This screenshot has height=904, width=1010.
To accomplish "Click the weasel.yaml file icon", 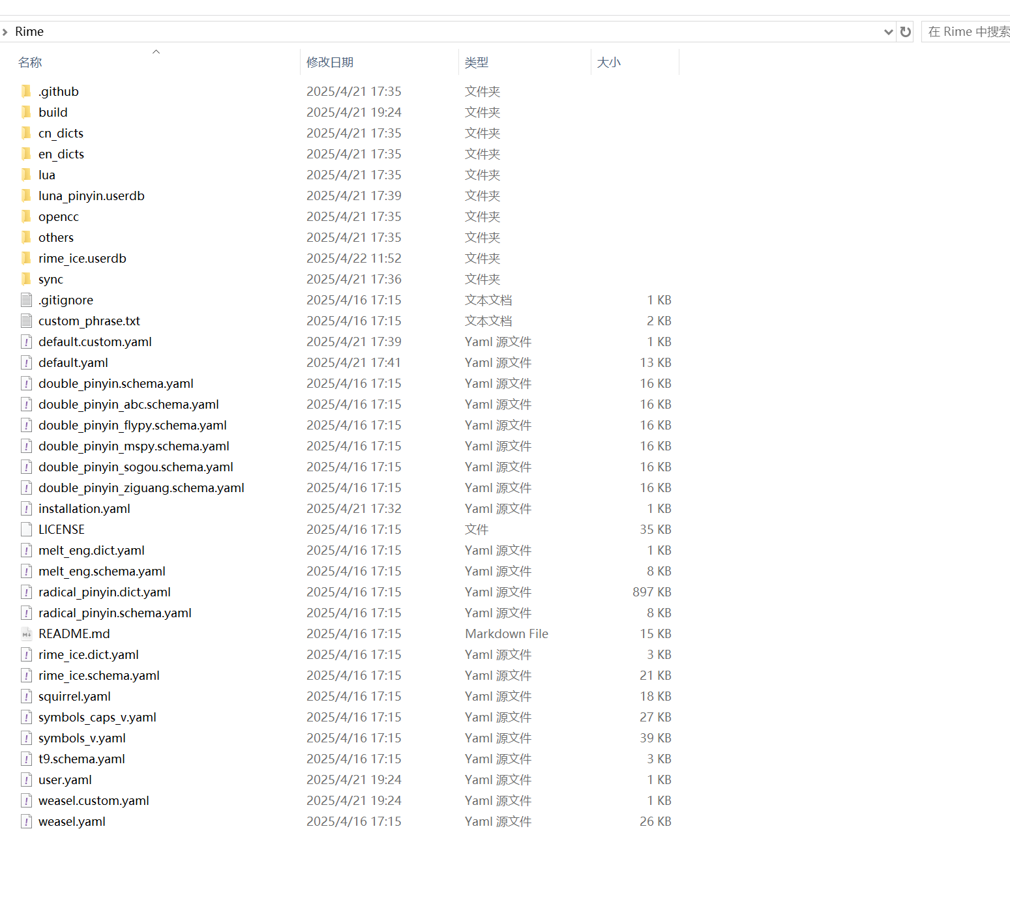I will click(26, 821).
